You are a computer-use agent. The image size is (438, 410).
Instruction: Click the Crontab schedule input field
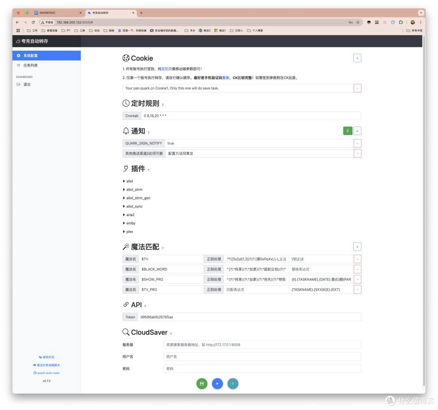pos(251,116)
